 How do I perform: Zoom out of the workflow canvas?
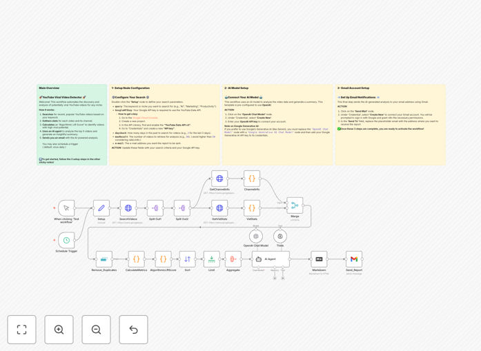tap(96, 330)
